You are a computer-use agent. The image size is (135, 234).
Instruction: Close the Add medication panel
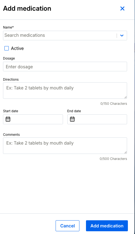[x=122, y=9]
